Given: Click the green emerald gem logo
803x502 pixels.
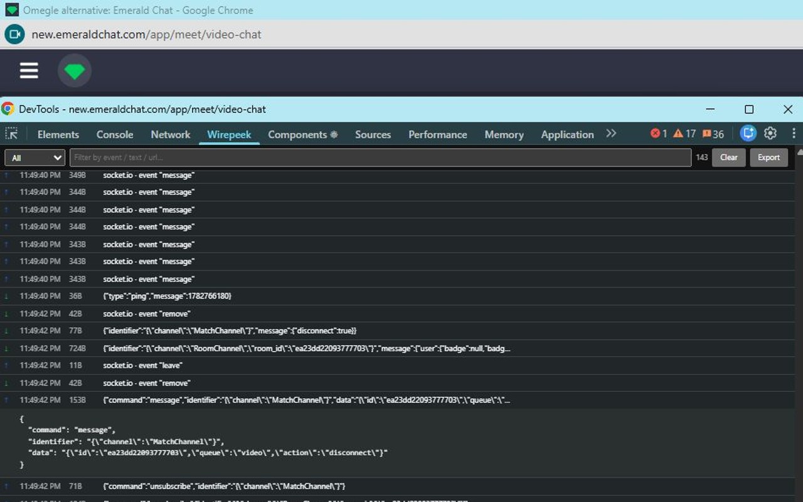Looking at the screenshot, I should pyautogui.click(x=75, y=71).
